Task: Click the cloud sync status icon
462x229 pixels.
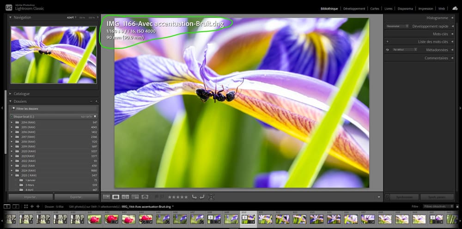Action: pyautogui.click(x=455, y=8)
